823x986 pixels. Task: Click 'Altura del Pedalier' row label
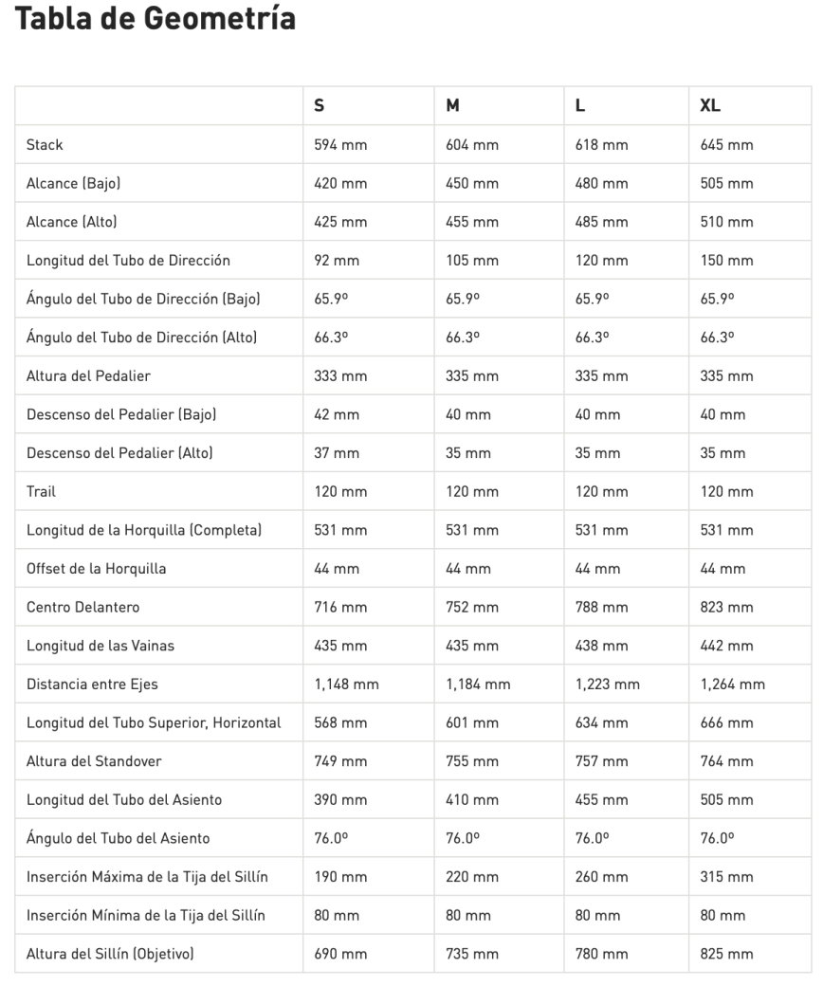[88, 376]
